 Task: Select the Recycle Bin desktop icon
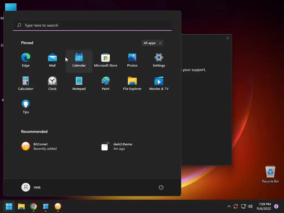[270, 174]
